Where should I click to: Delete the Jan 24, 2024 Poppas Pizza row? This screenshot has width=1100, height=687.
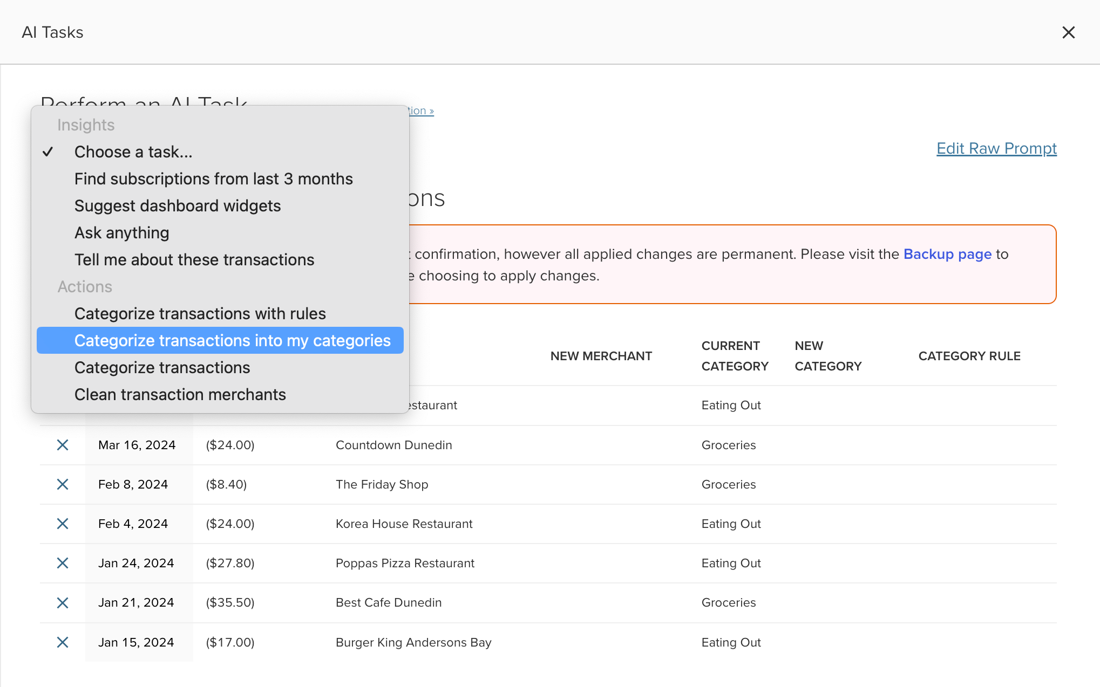tap(63, 563)
